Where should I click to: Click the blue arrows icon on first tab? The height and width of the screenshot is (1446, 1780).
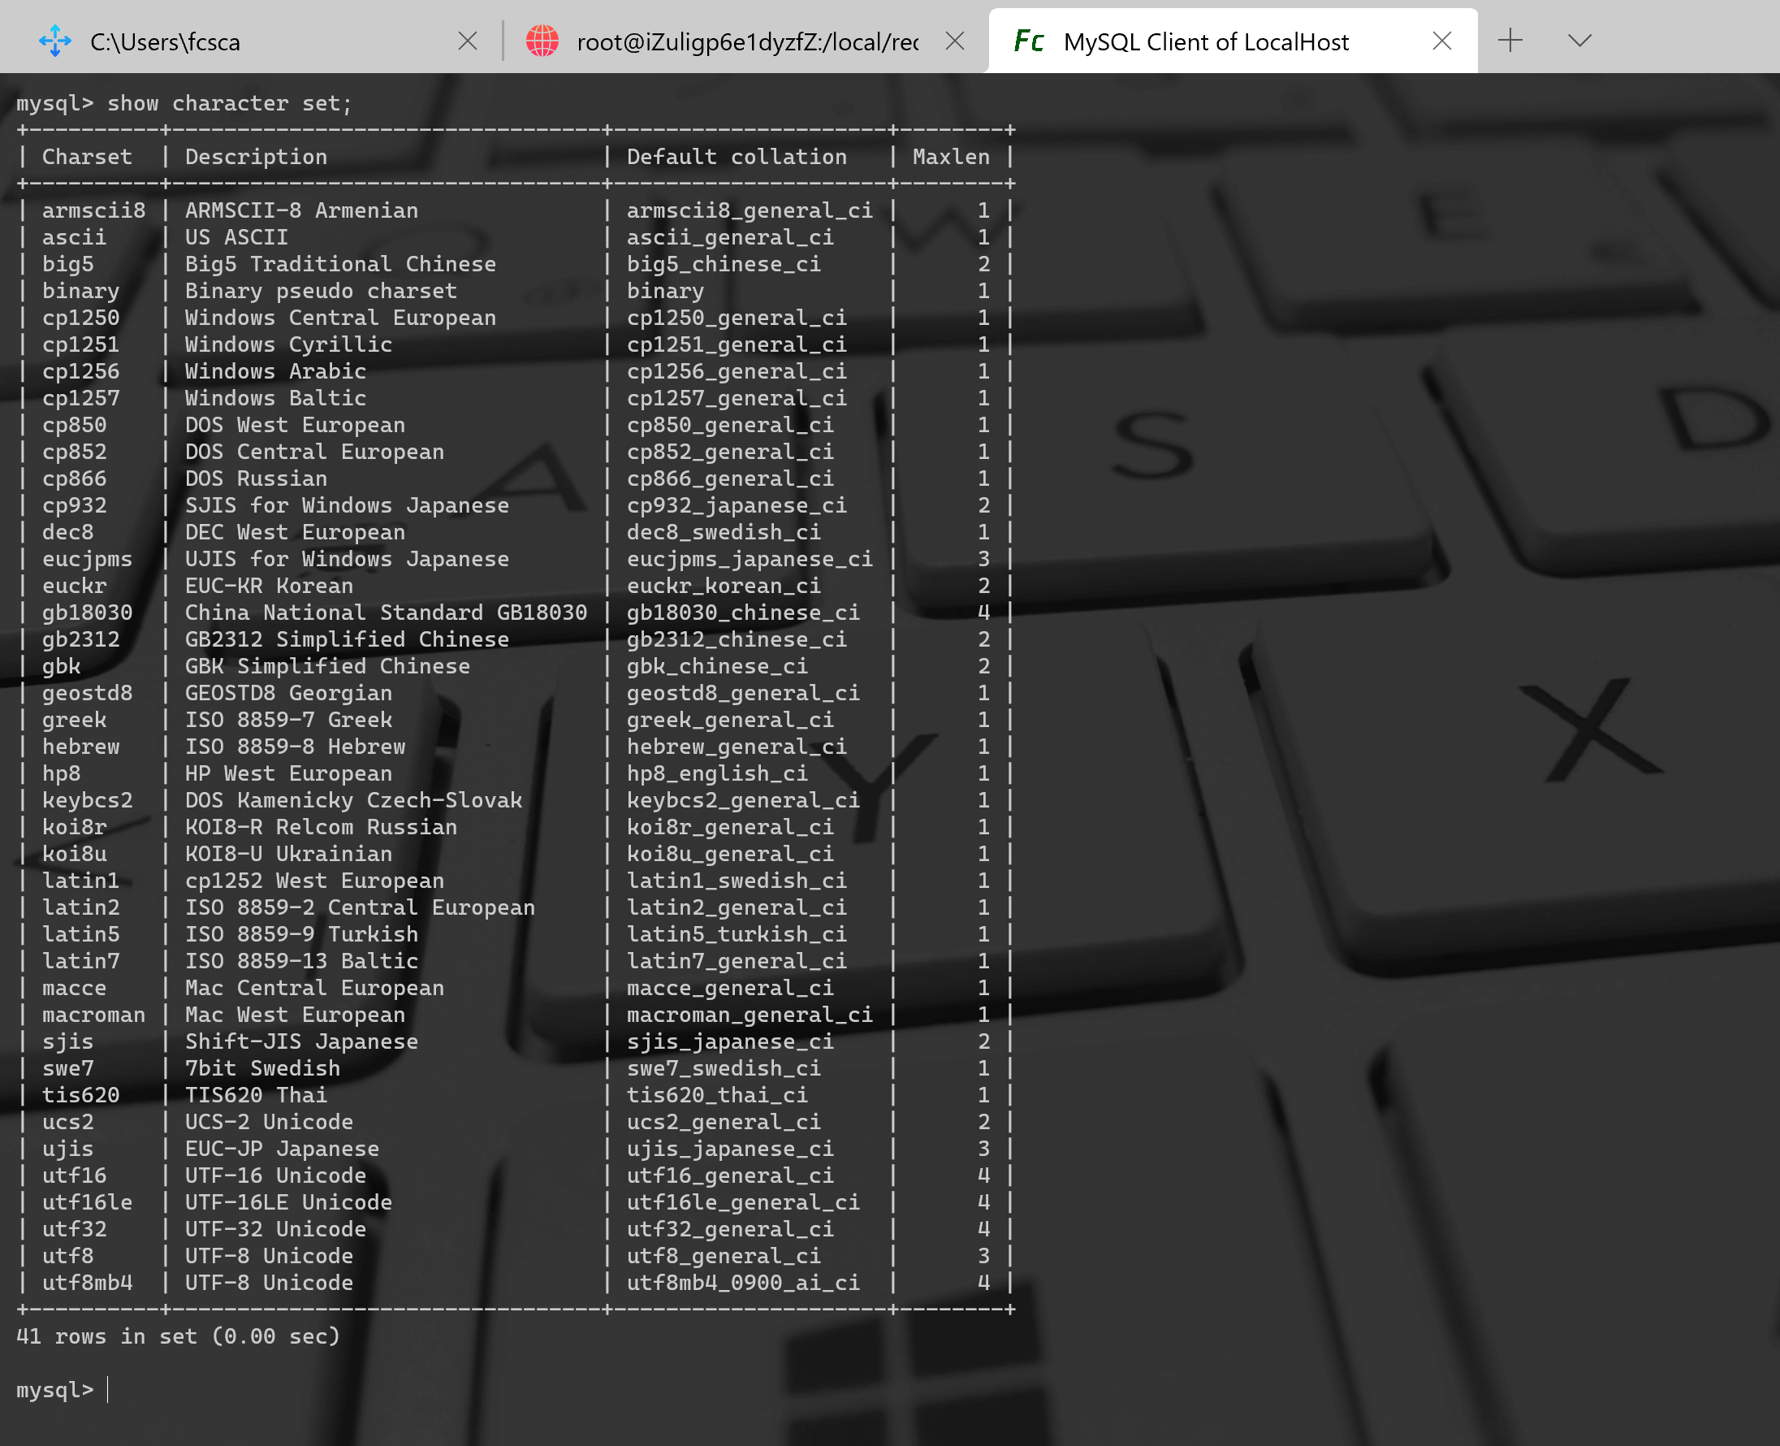(55, 41)
